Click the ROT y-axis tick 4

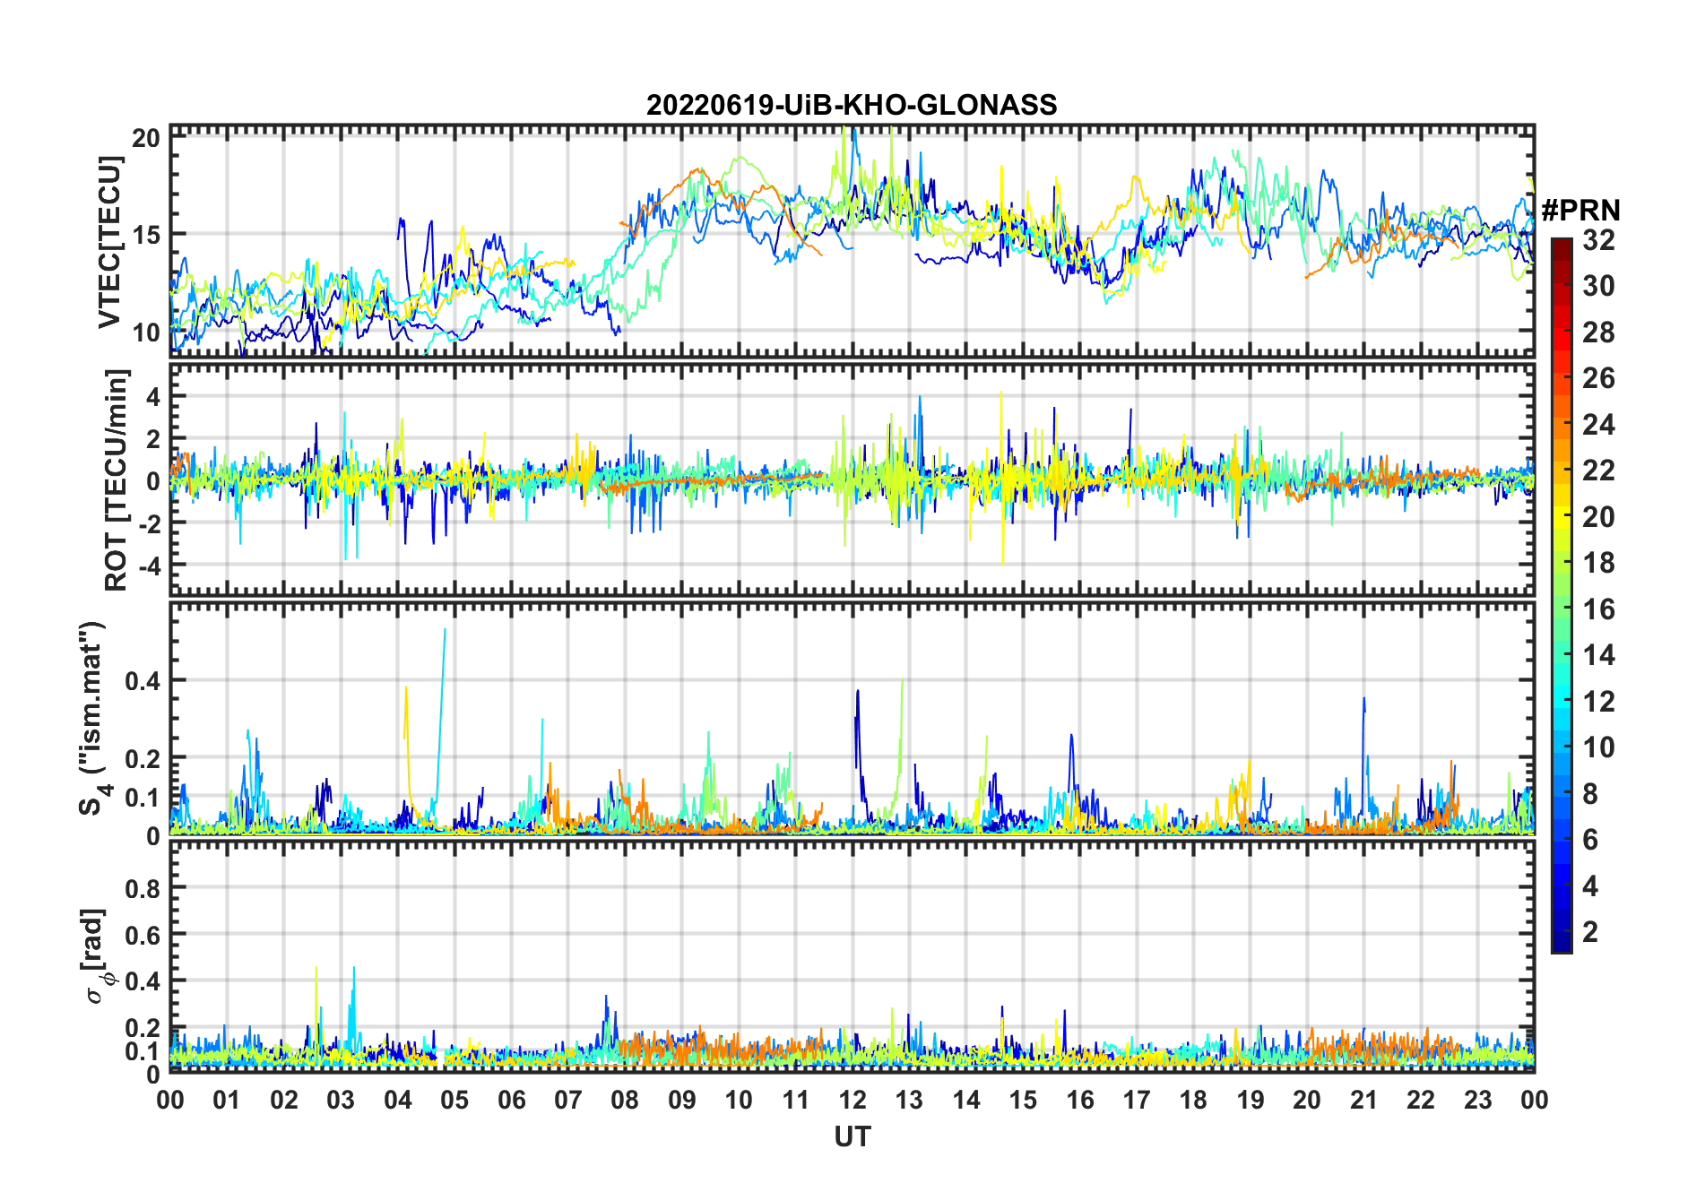coord(153,396)
